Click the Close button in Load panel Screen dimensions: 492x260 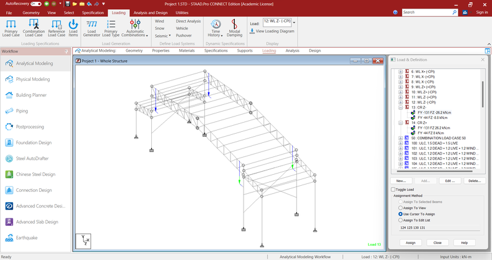pos(437,243)
